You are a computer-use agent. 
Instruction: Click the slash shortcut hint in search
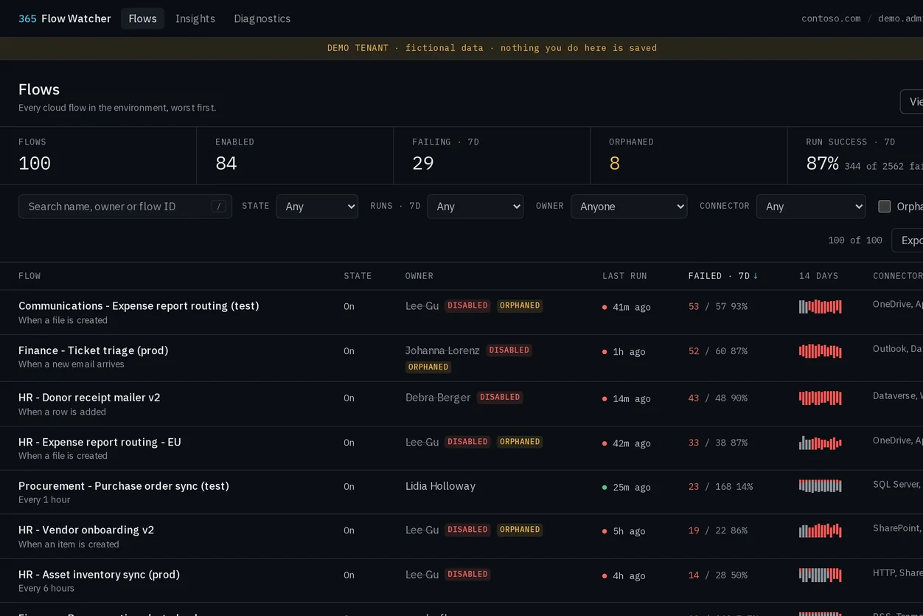pos(218,207)
